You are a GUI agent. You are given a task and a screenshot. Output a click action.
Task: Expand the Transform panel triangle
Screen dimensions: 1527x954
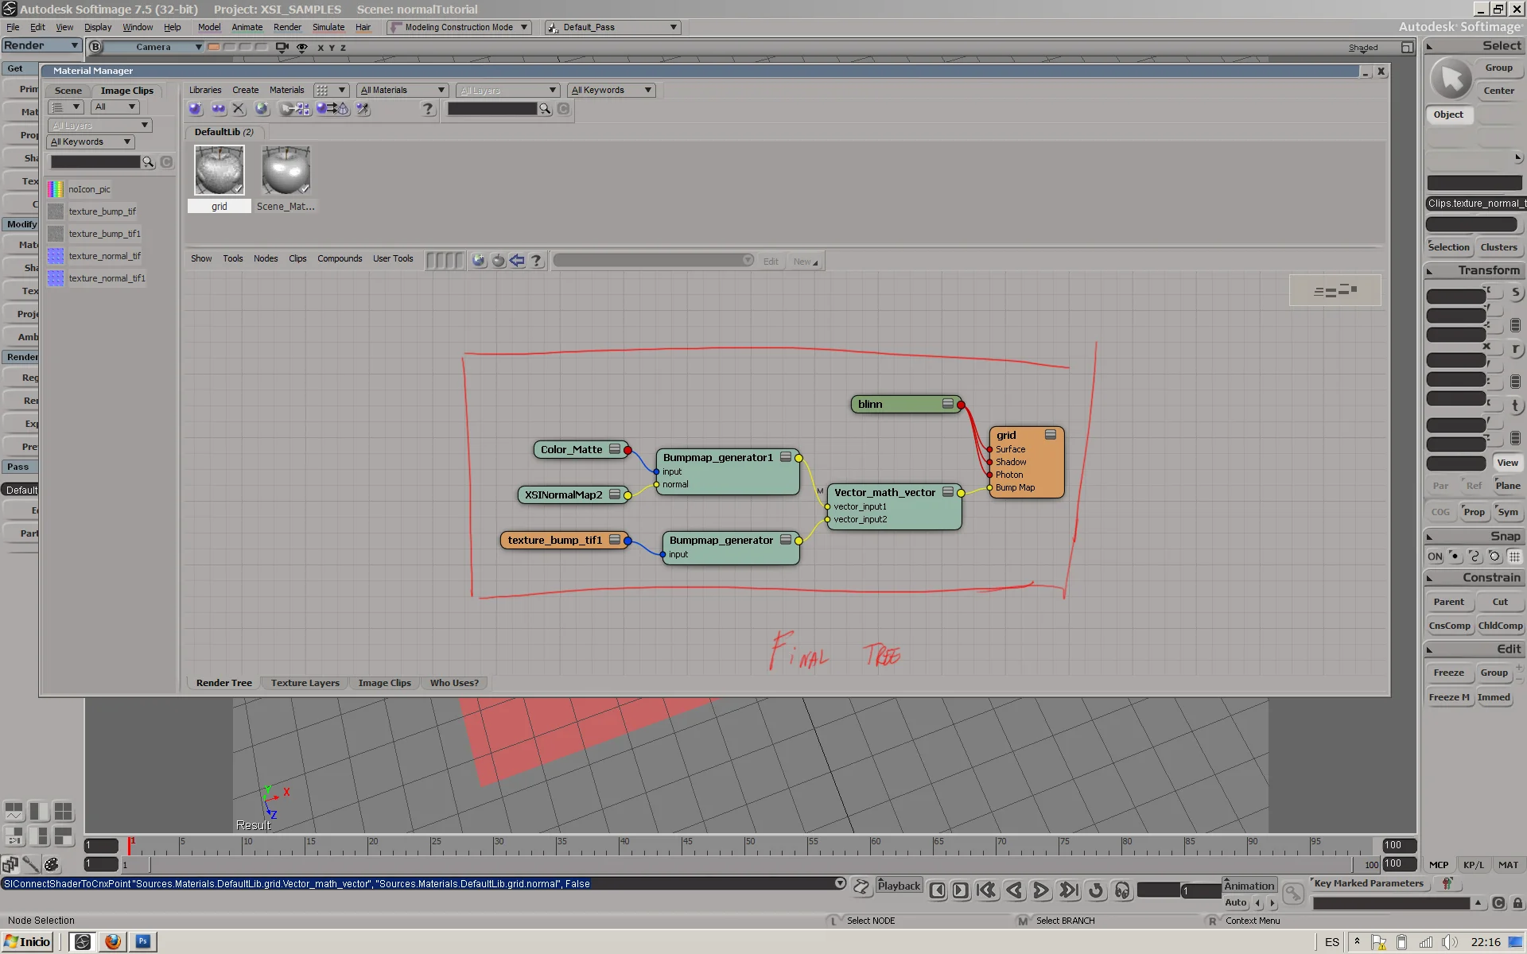point(1430,271)
